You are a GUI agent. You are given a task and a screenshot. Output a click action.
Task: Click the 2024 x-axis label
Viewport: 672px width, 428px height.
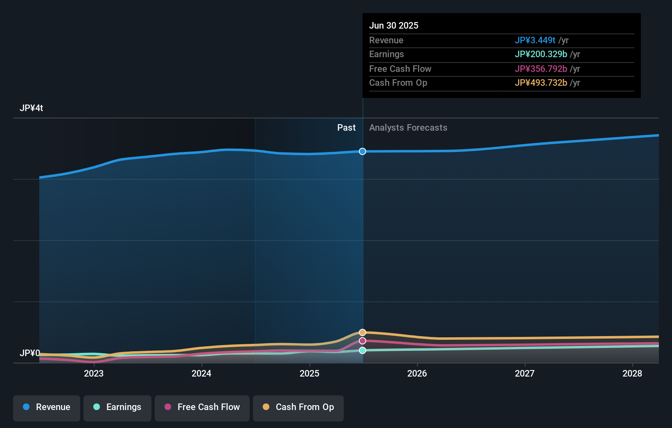pyautogui.click(x=201, y=373)
